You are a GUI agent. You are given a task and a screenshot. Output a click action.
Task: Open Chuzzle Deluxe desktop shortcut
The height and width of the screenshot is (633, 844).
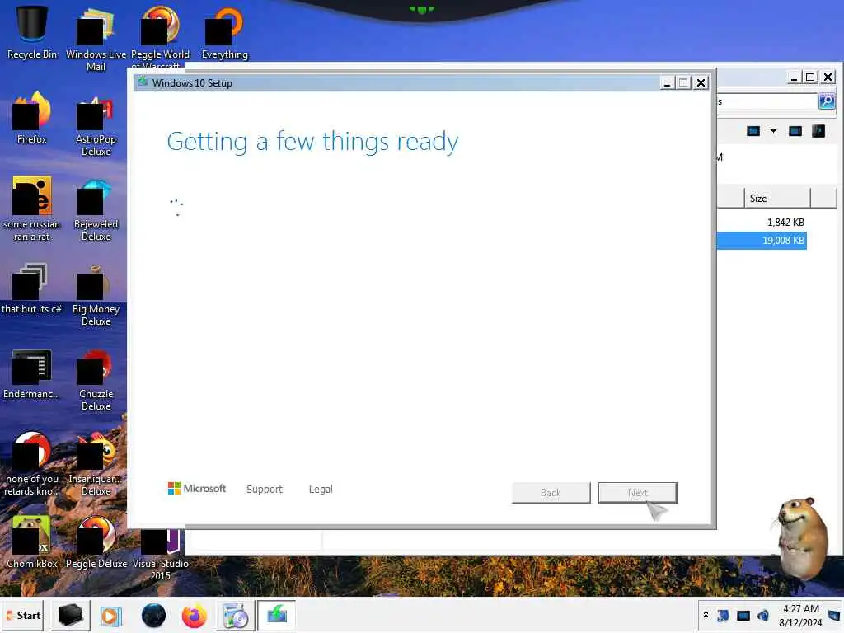(x=96, y=380)
